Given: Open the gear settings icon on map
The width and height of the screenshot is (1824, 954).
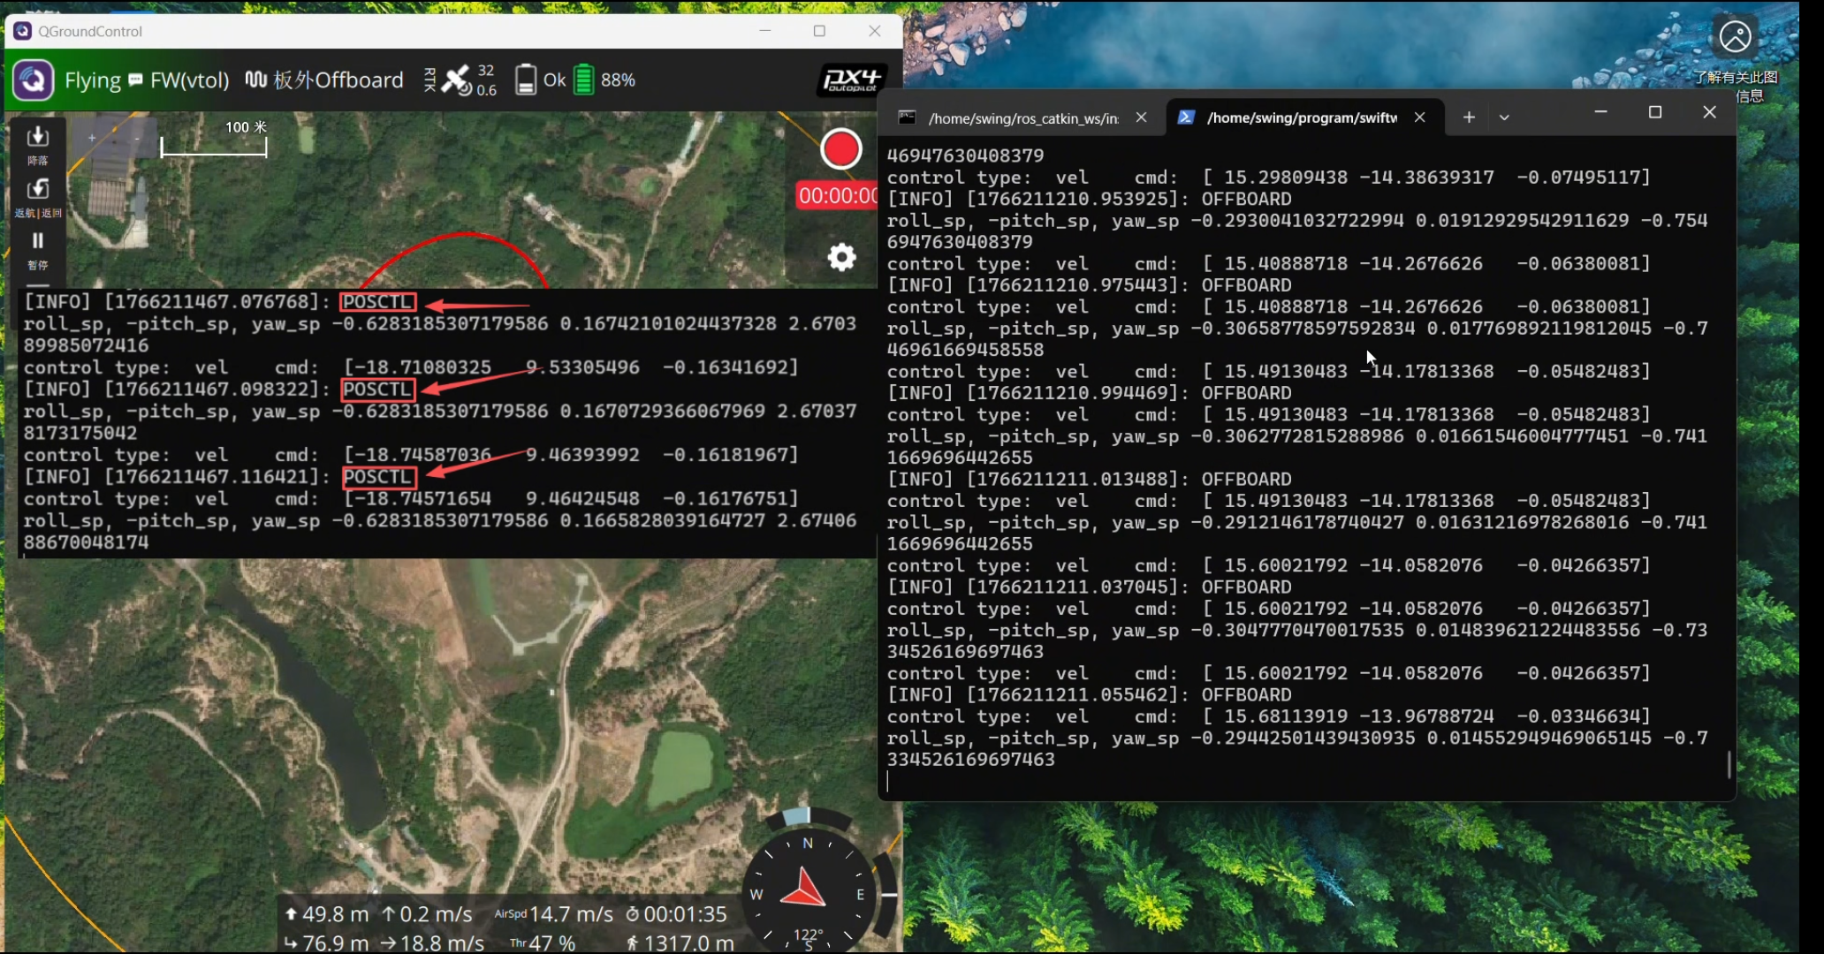Looking at the screenshot, I should tap(841, 257).
